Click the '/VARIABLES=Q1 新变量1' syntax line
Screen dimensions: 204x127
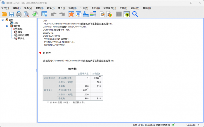pos(56,39)
